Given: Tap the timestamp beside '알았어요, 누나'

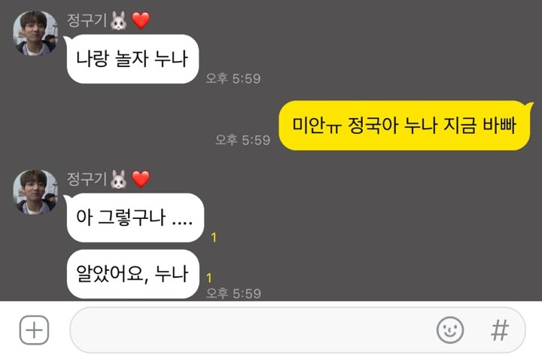Looking at the screenshot, I should click(x=233, y=294).
